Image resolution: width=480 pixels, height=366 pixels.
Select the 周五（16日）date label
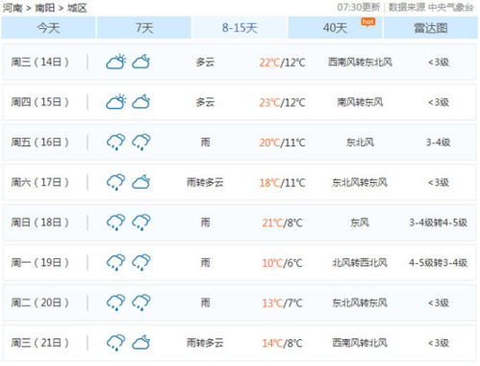coord(39,142)
